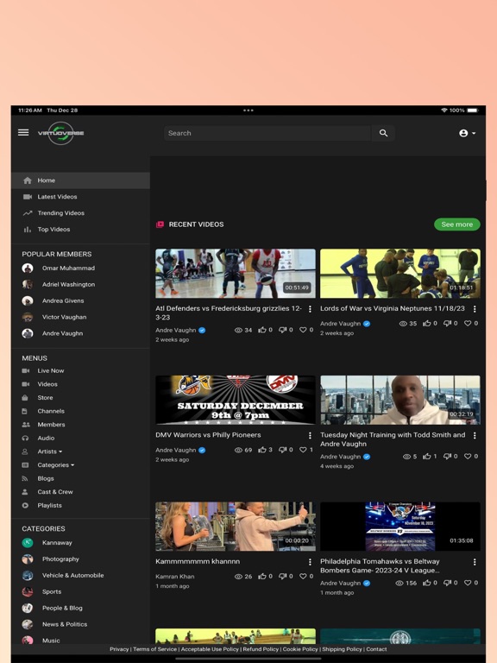The height and width of the screenshot is (663, 497).
Task: Favorite the Philadelphia Tomahawks video with heart
Action: pos(468,583)
